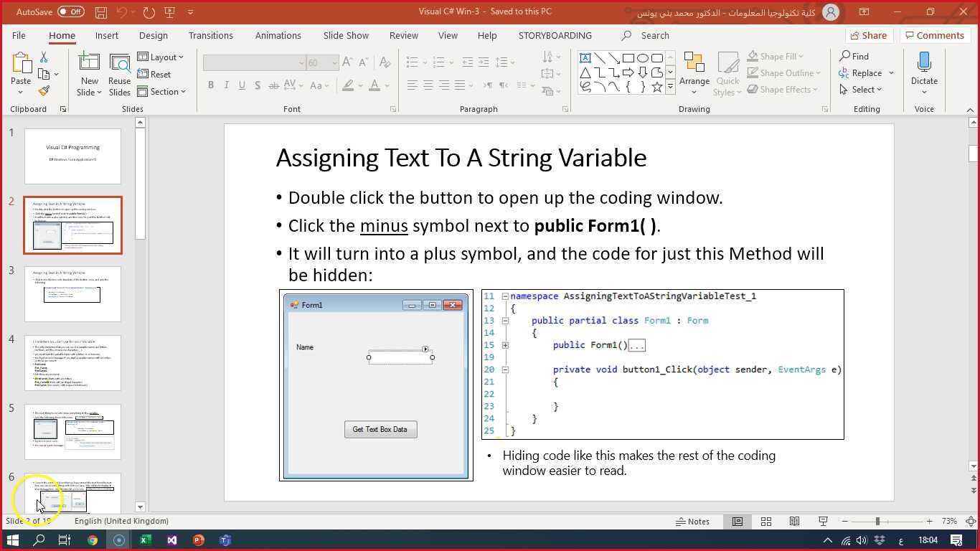Image resolution: width=980 pixels, height=551 pixels.
Task: Expand the Section dropdown
Action: pyautogui.click(x=161, y=92)
